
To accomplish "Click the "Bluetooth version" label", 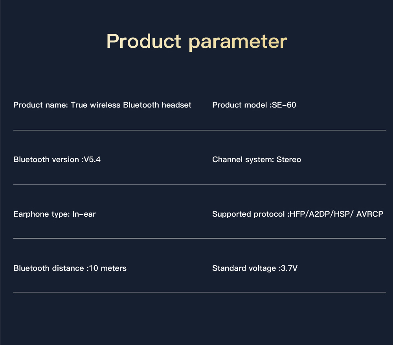I will 46,159.
